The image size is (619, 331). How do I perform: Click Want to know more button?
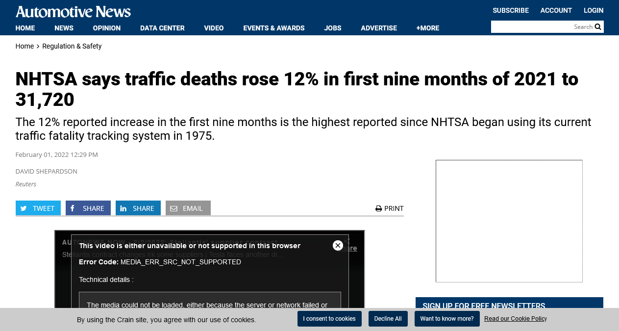tap(447, 319)
